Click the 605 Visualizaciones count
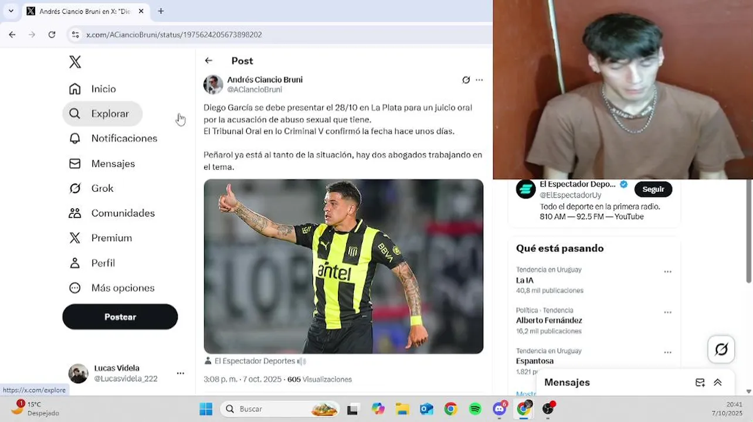753x422 pixels. (320, 379)
